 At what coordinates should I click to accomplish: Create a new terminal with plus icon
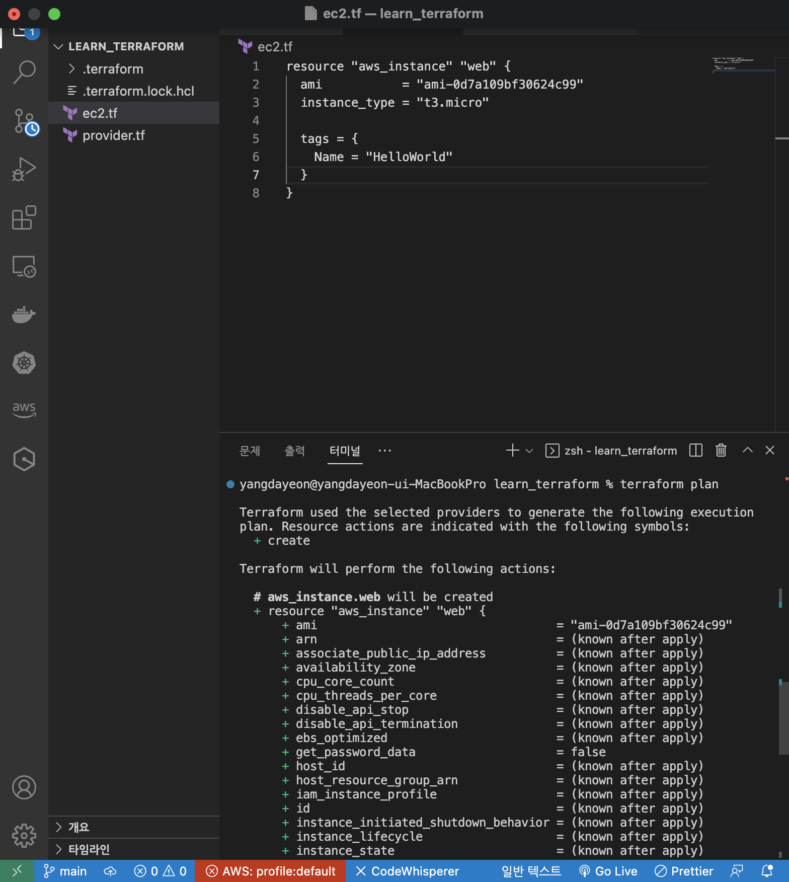coord(512,450)
